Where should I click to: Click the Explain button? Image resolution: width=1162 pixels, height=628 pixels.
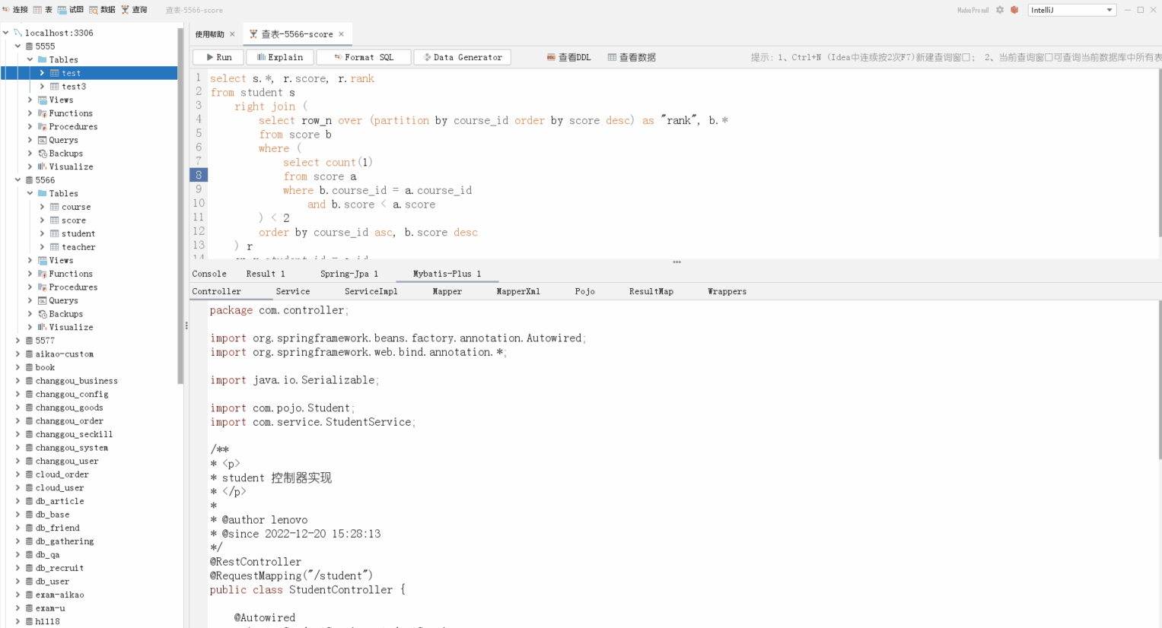[279, 57]
